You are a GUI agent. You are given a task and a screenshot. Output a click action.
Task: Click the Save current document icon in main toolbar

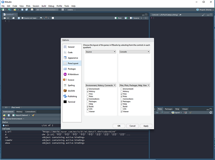point(22,10)
